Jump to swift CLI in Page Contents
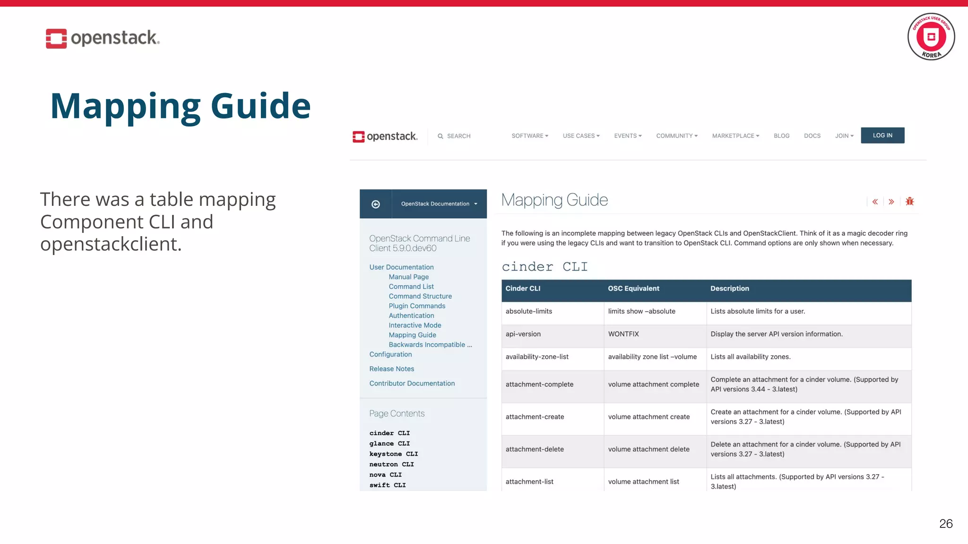The height and width of the screenshot is (544, 968). [388, 485]
